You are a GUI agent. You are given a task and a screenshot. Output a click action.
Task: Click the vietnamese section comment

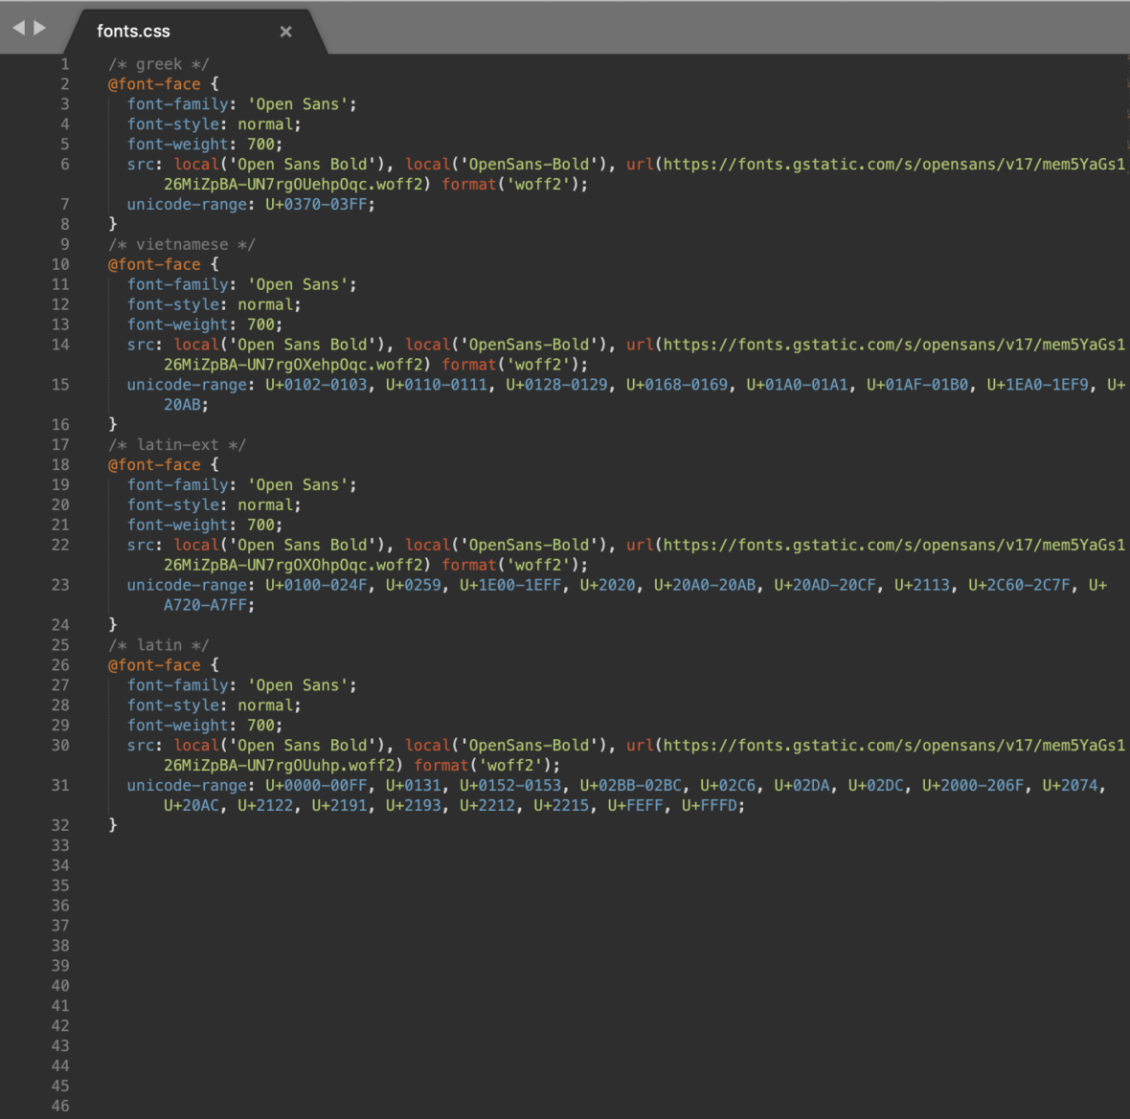(x=182, y=244)
